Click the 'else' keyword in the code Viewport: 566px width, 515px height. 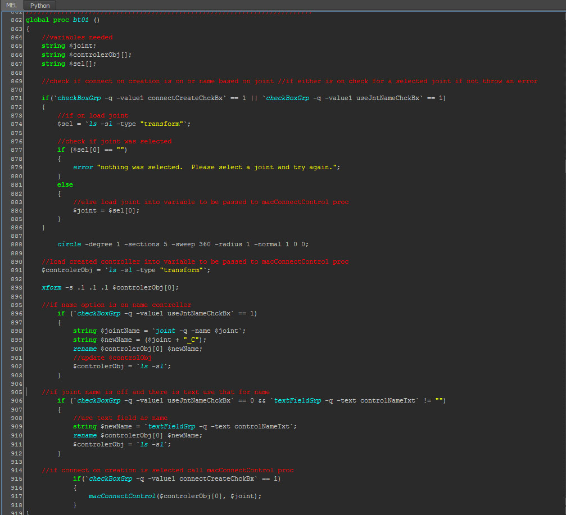(x=65, y=184)
